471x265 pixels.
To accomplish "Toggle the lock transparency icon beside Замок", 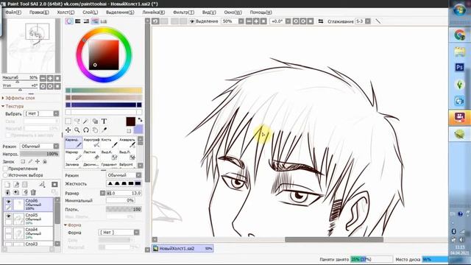I will [23, 162].
